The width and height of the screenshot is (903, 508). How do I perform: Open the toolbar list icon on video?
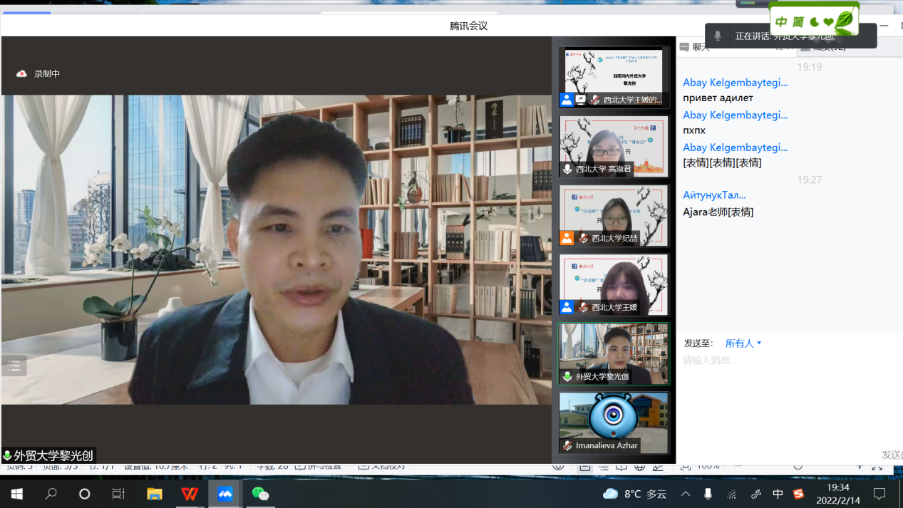tap(14, 366)
